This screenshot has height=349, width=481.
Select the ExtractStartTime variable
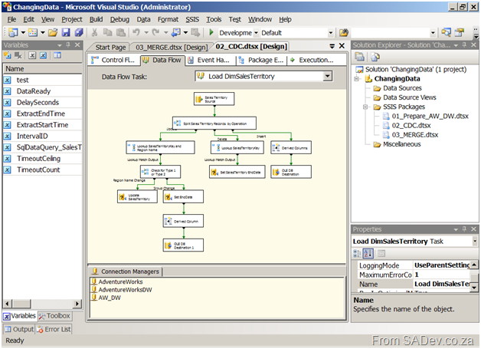(x=42, y=125)
